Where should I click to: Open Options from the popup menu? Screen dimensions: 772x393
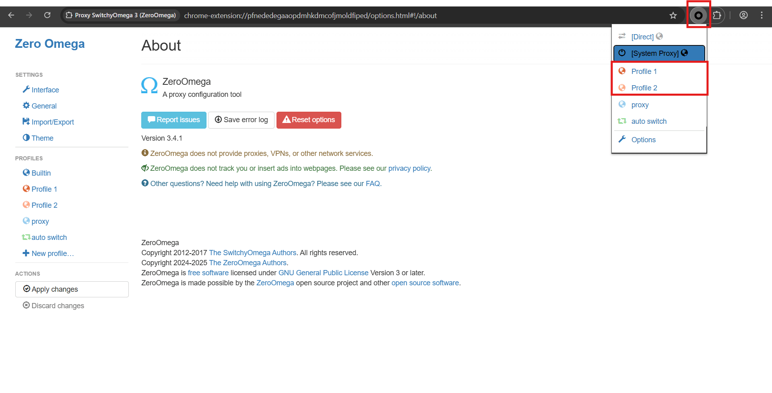[659, 139]
